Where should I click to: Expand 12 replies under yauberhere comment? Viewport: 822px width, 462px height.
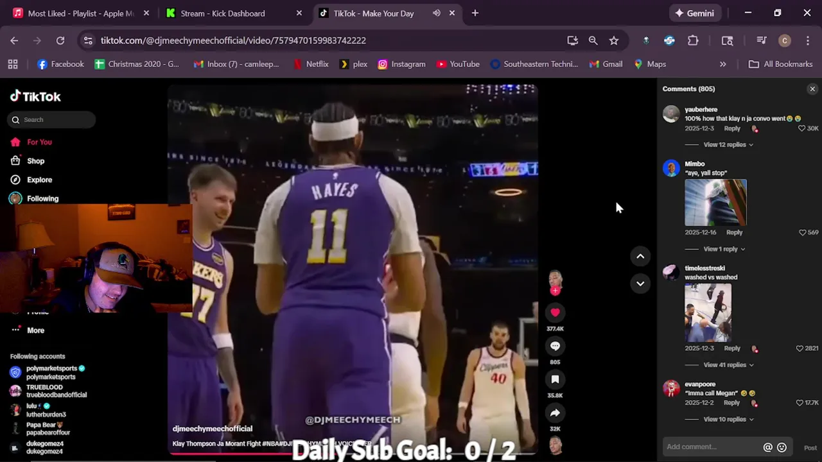[728, 145]
